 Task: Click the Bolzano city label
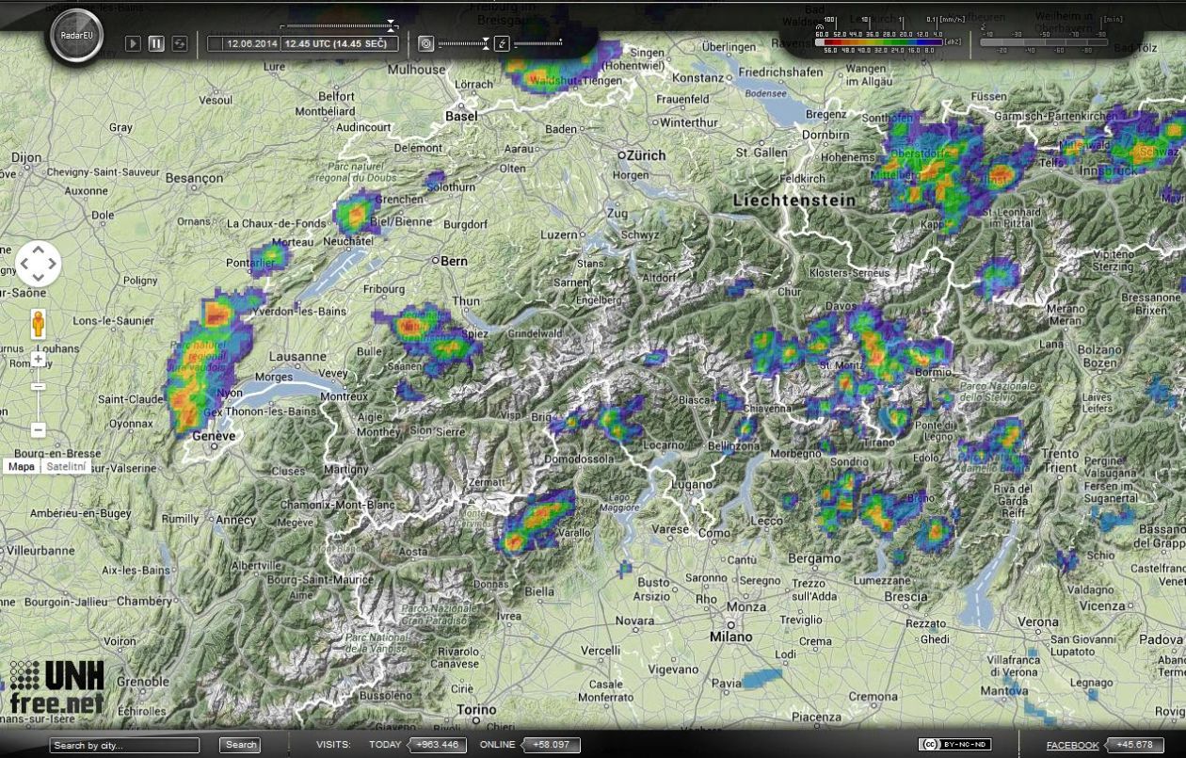pos(1099,350)
